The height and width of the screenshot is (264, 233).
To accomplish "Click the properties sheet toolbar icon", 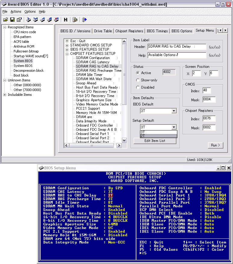I will (19, 20).
